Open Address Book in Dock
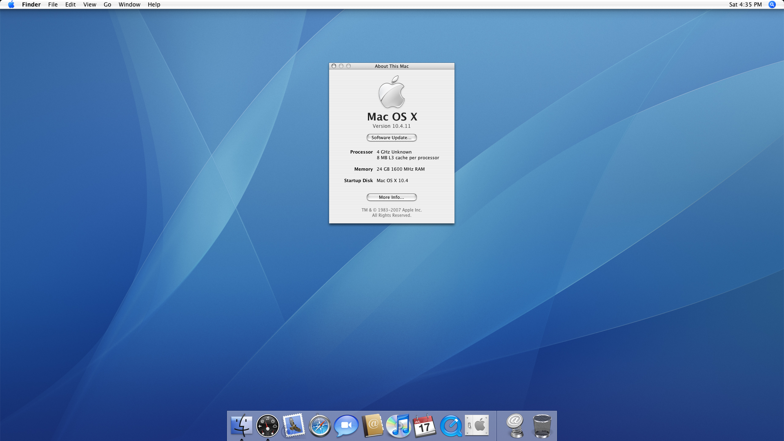This screenshot has height=441, width=784. click(372, 425)
